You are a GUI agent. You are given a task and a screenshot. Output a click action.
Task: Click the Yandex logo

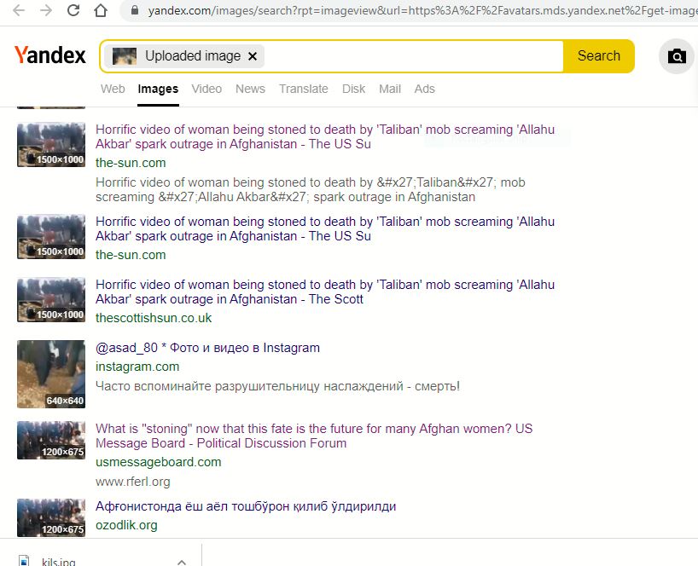50,56
